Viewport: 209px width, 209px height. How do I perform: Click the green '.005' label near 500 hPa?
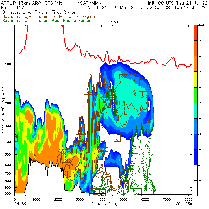(150, 155)
